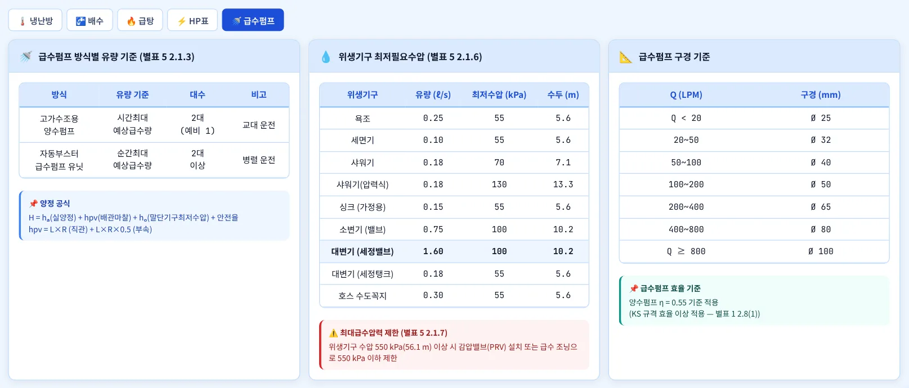Click the 1.60 flow value
Viewport: 909px width, 388px height.
433,252
